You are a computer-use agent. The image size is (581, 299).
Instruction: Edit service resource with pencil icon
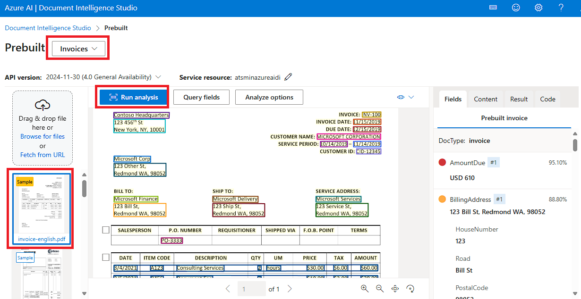point(288,77)
